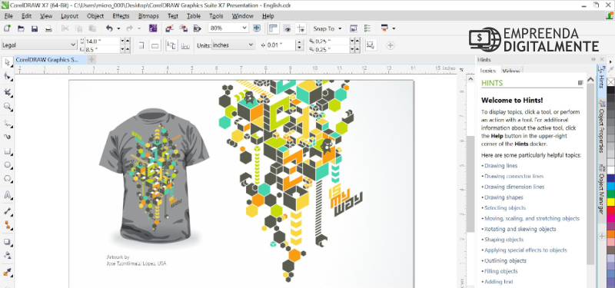
Task: Expand the Undo history arrow
Action: pyautogui.click(x=118, y=28)
